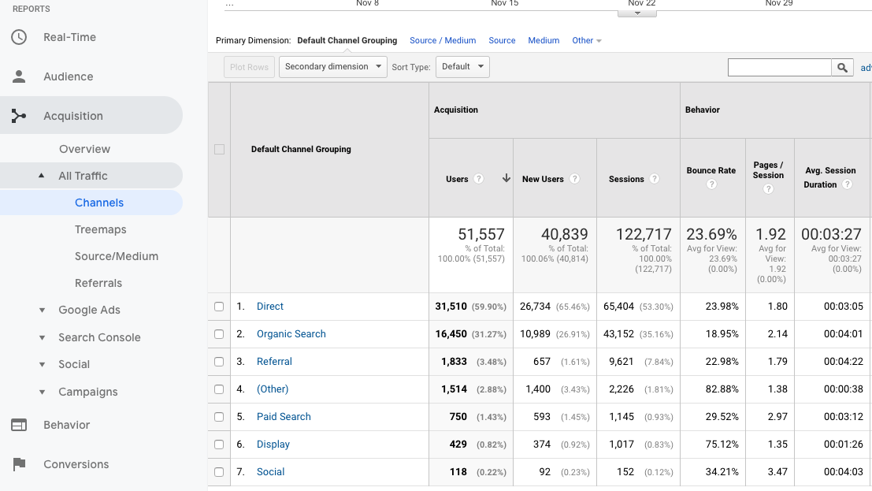
Task: Open the Sessions column help icon
Action: tap(655, 179)
